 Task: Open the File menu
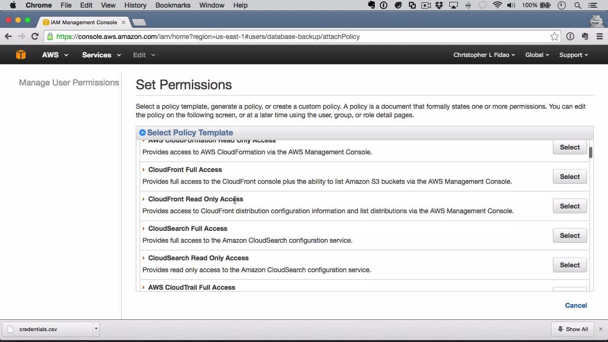pos(66,5)
